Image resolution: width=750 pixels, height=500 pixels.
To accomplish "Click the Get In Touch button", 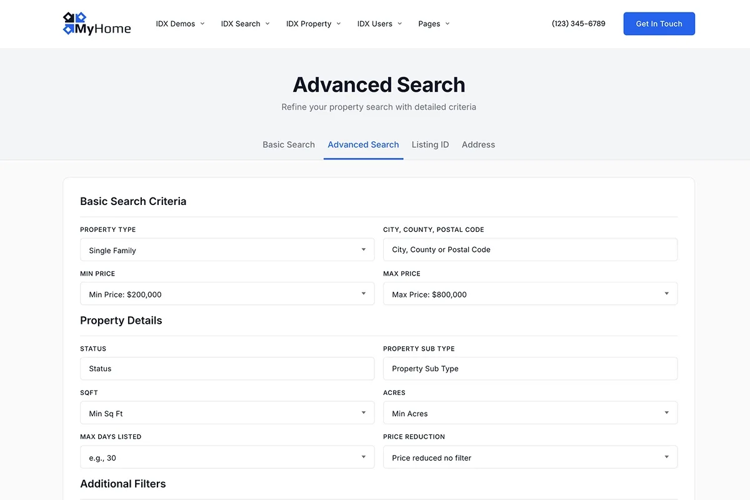I will [x=659, y=24].
